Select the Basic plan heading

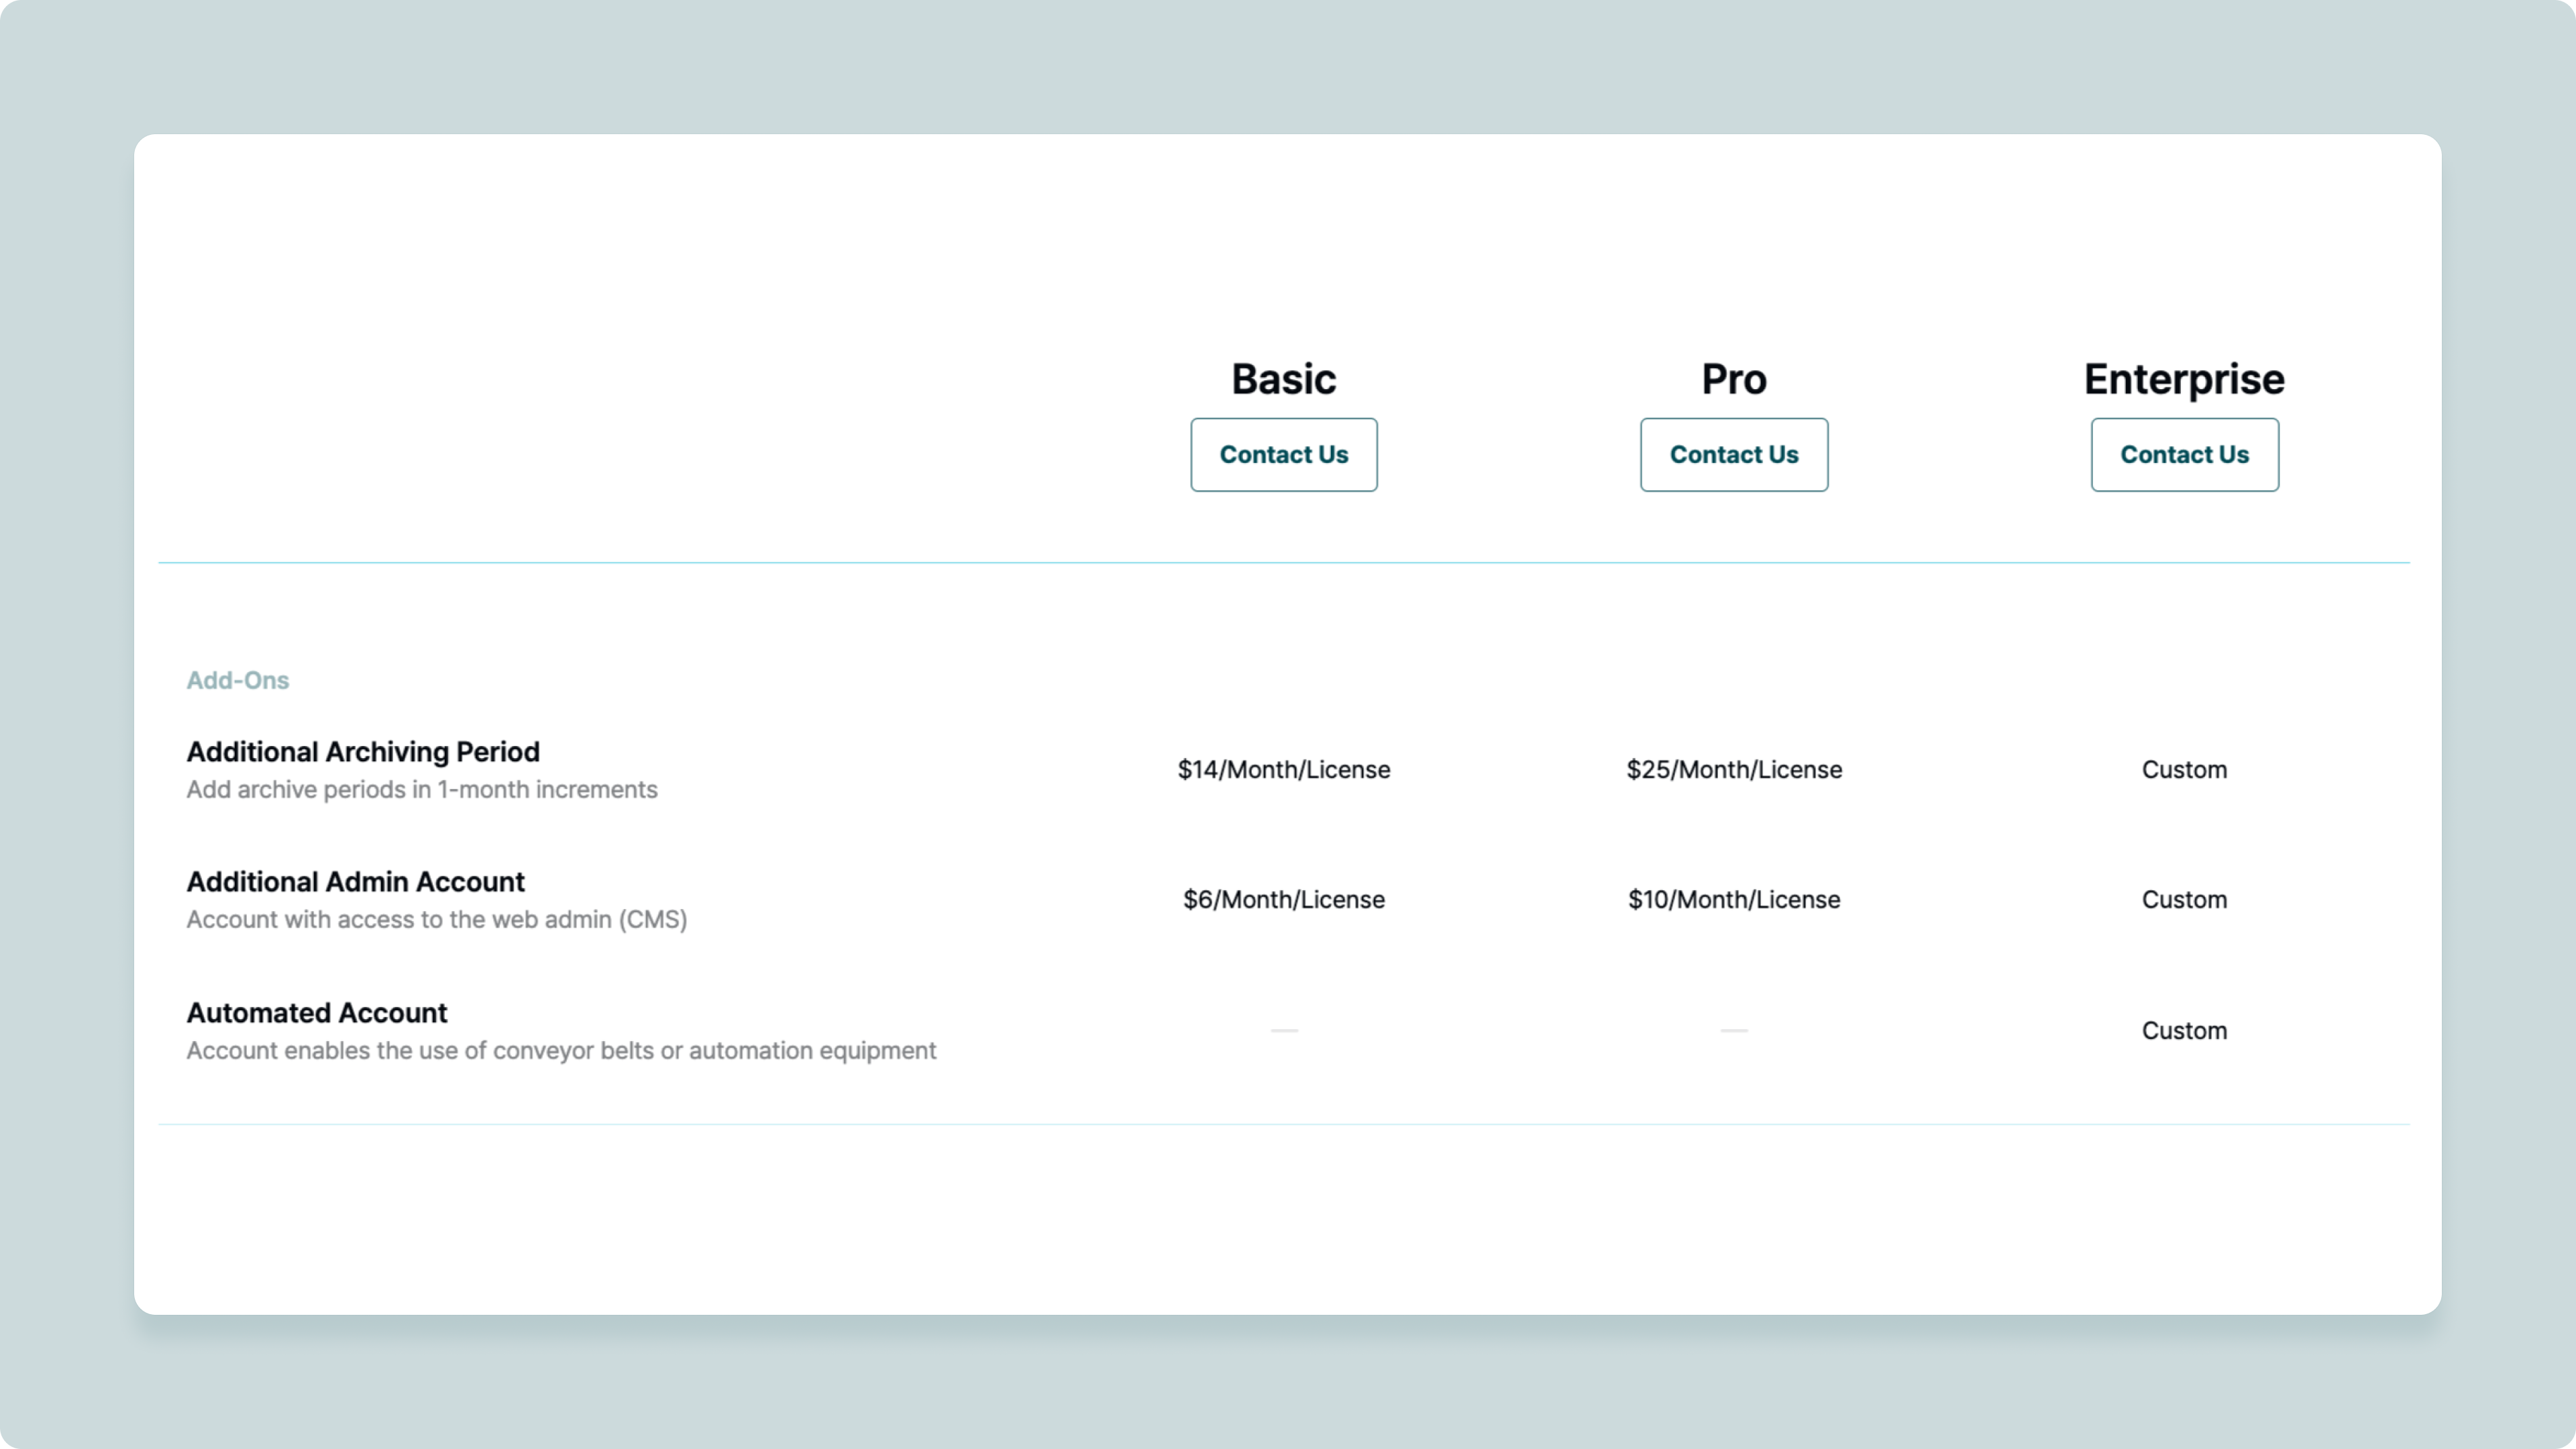(1283, 379)
